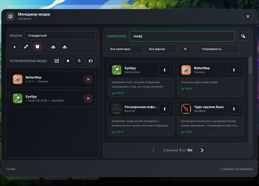The image size is (259, 186).
Task: Open the Стандартный modpack dropdown
Action: click(x=60, y=35)
